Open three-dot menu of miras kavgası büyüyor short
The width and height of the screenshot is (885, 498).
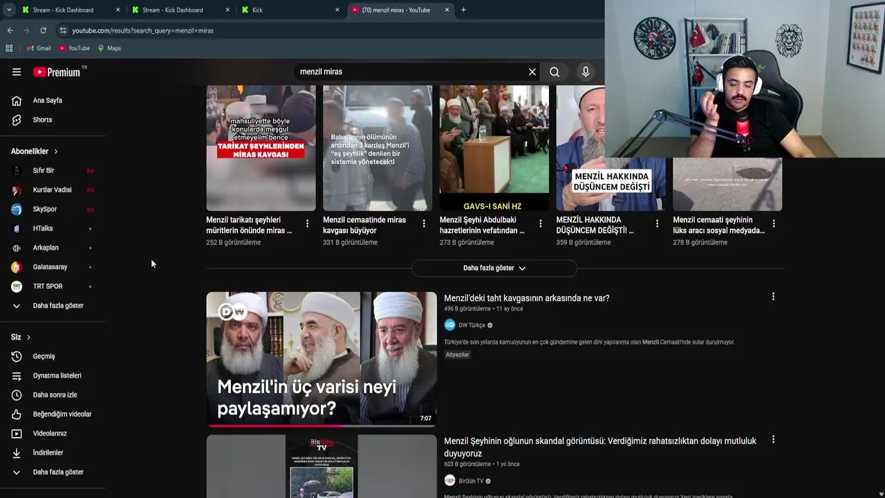(x=424, y=223)
